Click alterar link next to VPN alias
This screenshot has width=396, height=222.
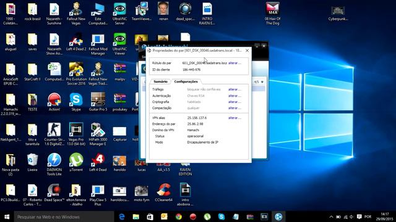(235, 118)
